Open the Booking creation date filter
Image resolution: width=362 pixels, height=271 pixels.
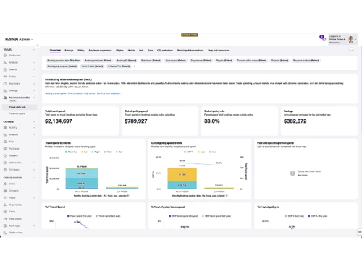(63, 61)
